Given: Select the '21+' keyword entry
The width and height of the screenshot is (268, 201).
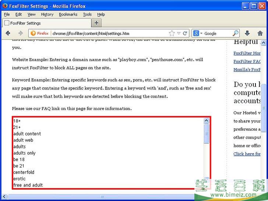Looking at the screenshot, I should click(17, 127).
